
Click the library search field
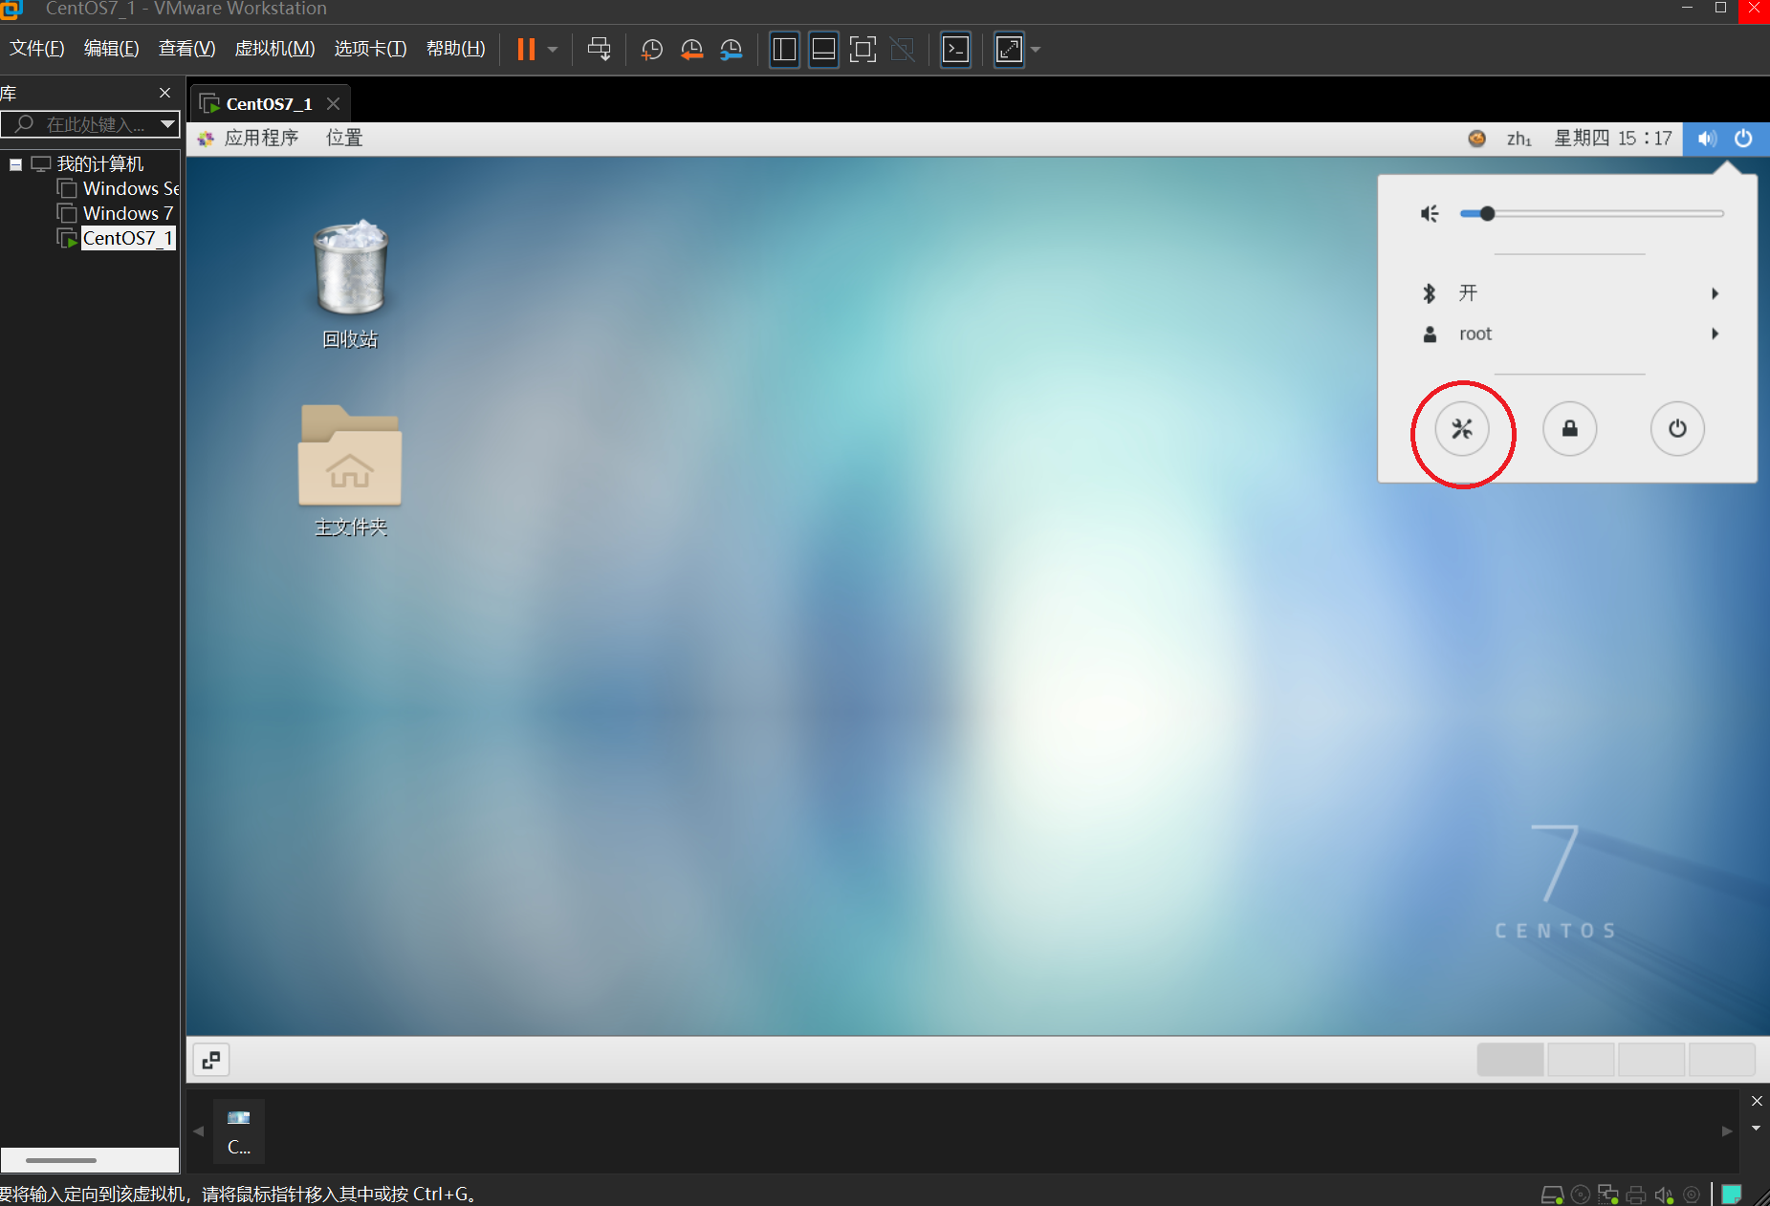coord(80,124)
